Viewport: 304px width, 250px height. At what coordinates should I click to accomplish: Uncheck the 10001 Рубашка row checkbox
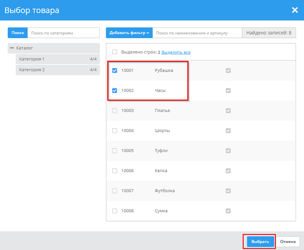pyautogui.click(x=115, y=70)
